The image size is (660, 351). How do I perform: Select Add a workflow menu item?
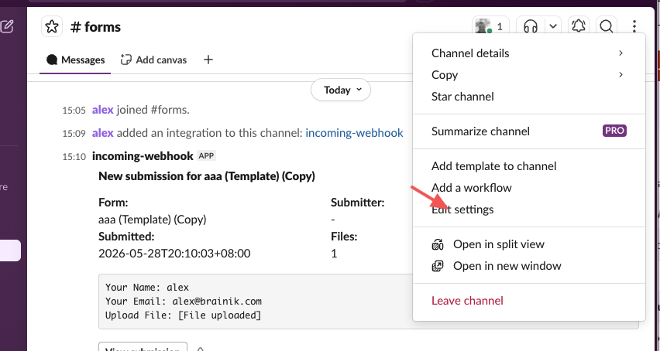[x=528, y=188]
